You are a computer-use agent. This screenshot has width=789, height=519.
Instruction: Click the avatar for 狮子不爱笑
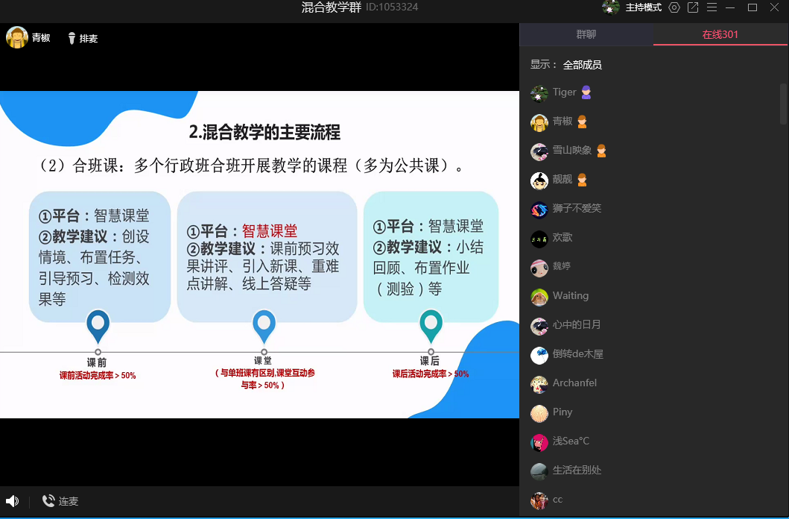[x=539, y=209]
